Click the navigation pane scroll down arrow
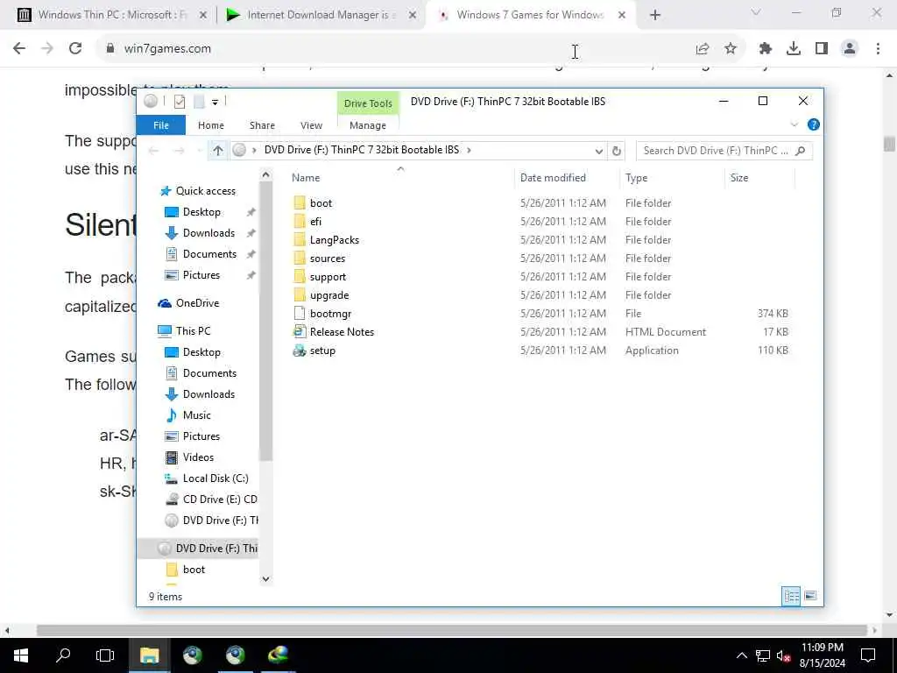This screenshot has height=673, width=897. 265,579
